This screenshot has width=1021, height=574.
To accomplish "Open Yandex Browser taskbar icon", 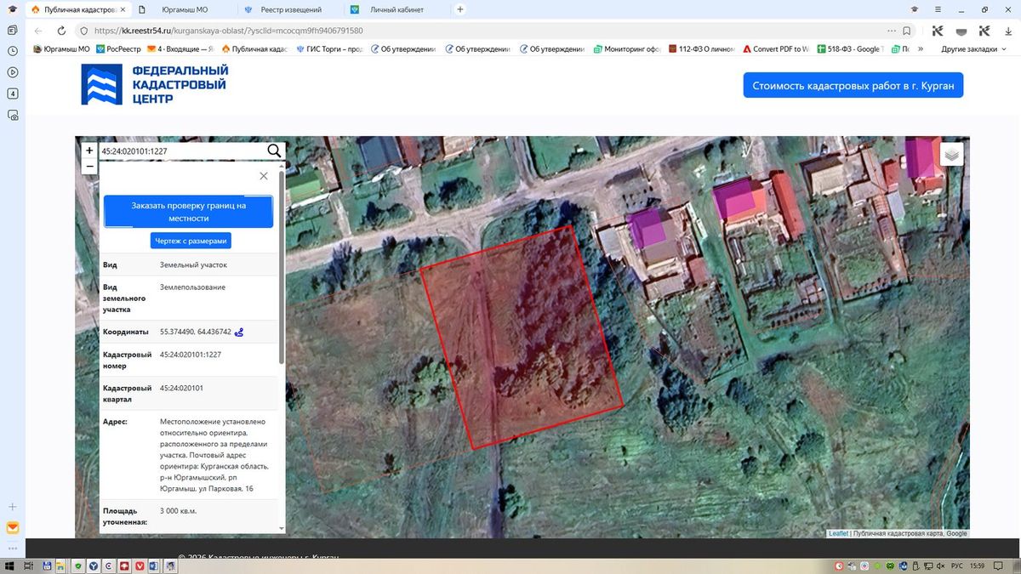I will [94, 565].
